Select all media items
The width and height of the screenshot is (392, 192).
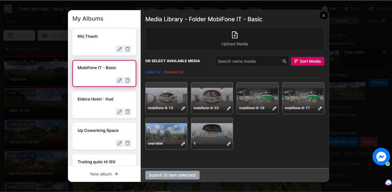point(153,72)
